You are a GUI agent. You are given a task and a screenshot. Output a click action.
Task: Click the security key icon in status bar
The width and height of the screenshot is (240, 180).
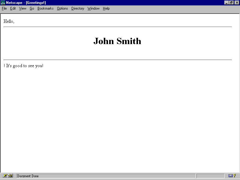(8, 176)
